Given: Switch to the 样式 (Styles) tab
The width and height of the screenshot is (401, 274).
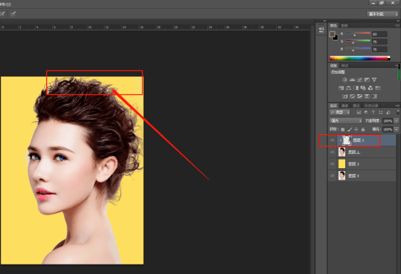Looking at the screenshot, I should coord(344,65).
